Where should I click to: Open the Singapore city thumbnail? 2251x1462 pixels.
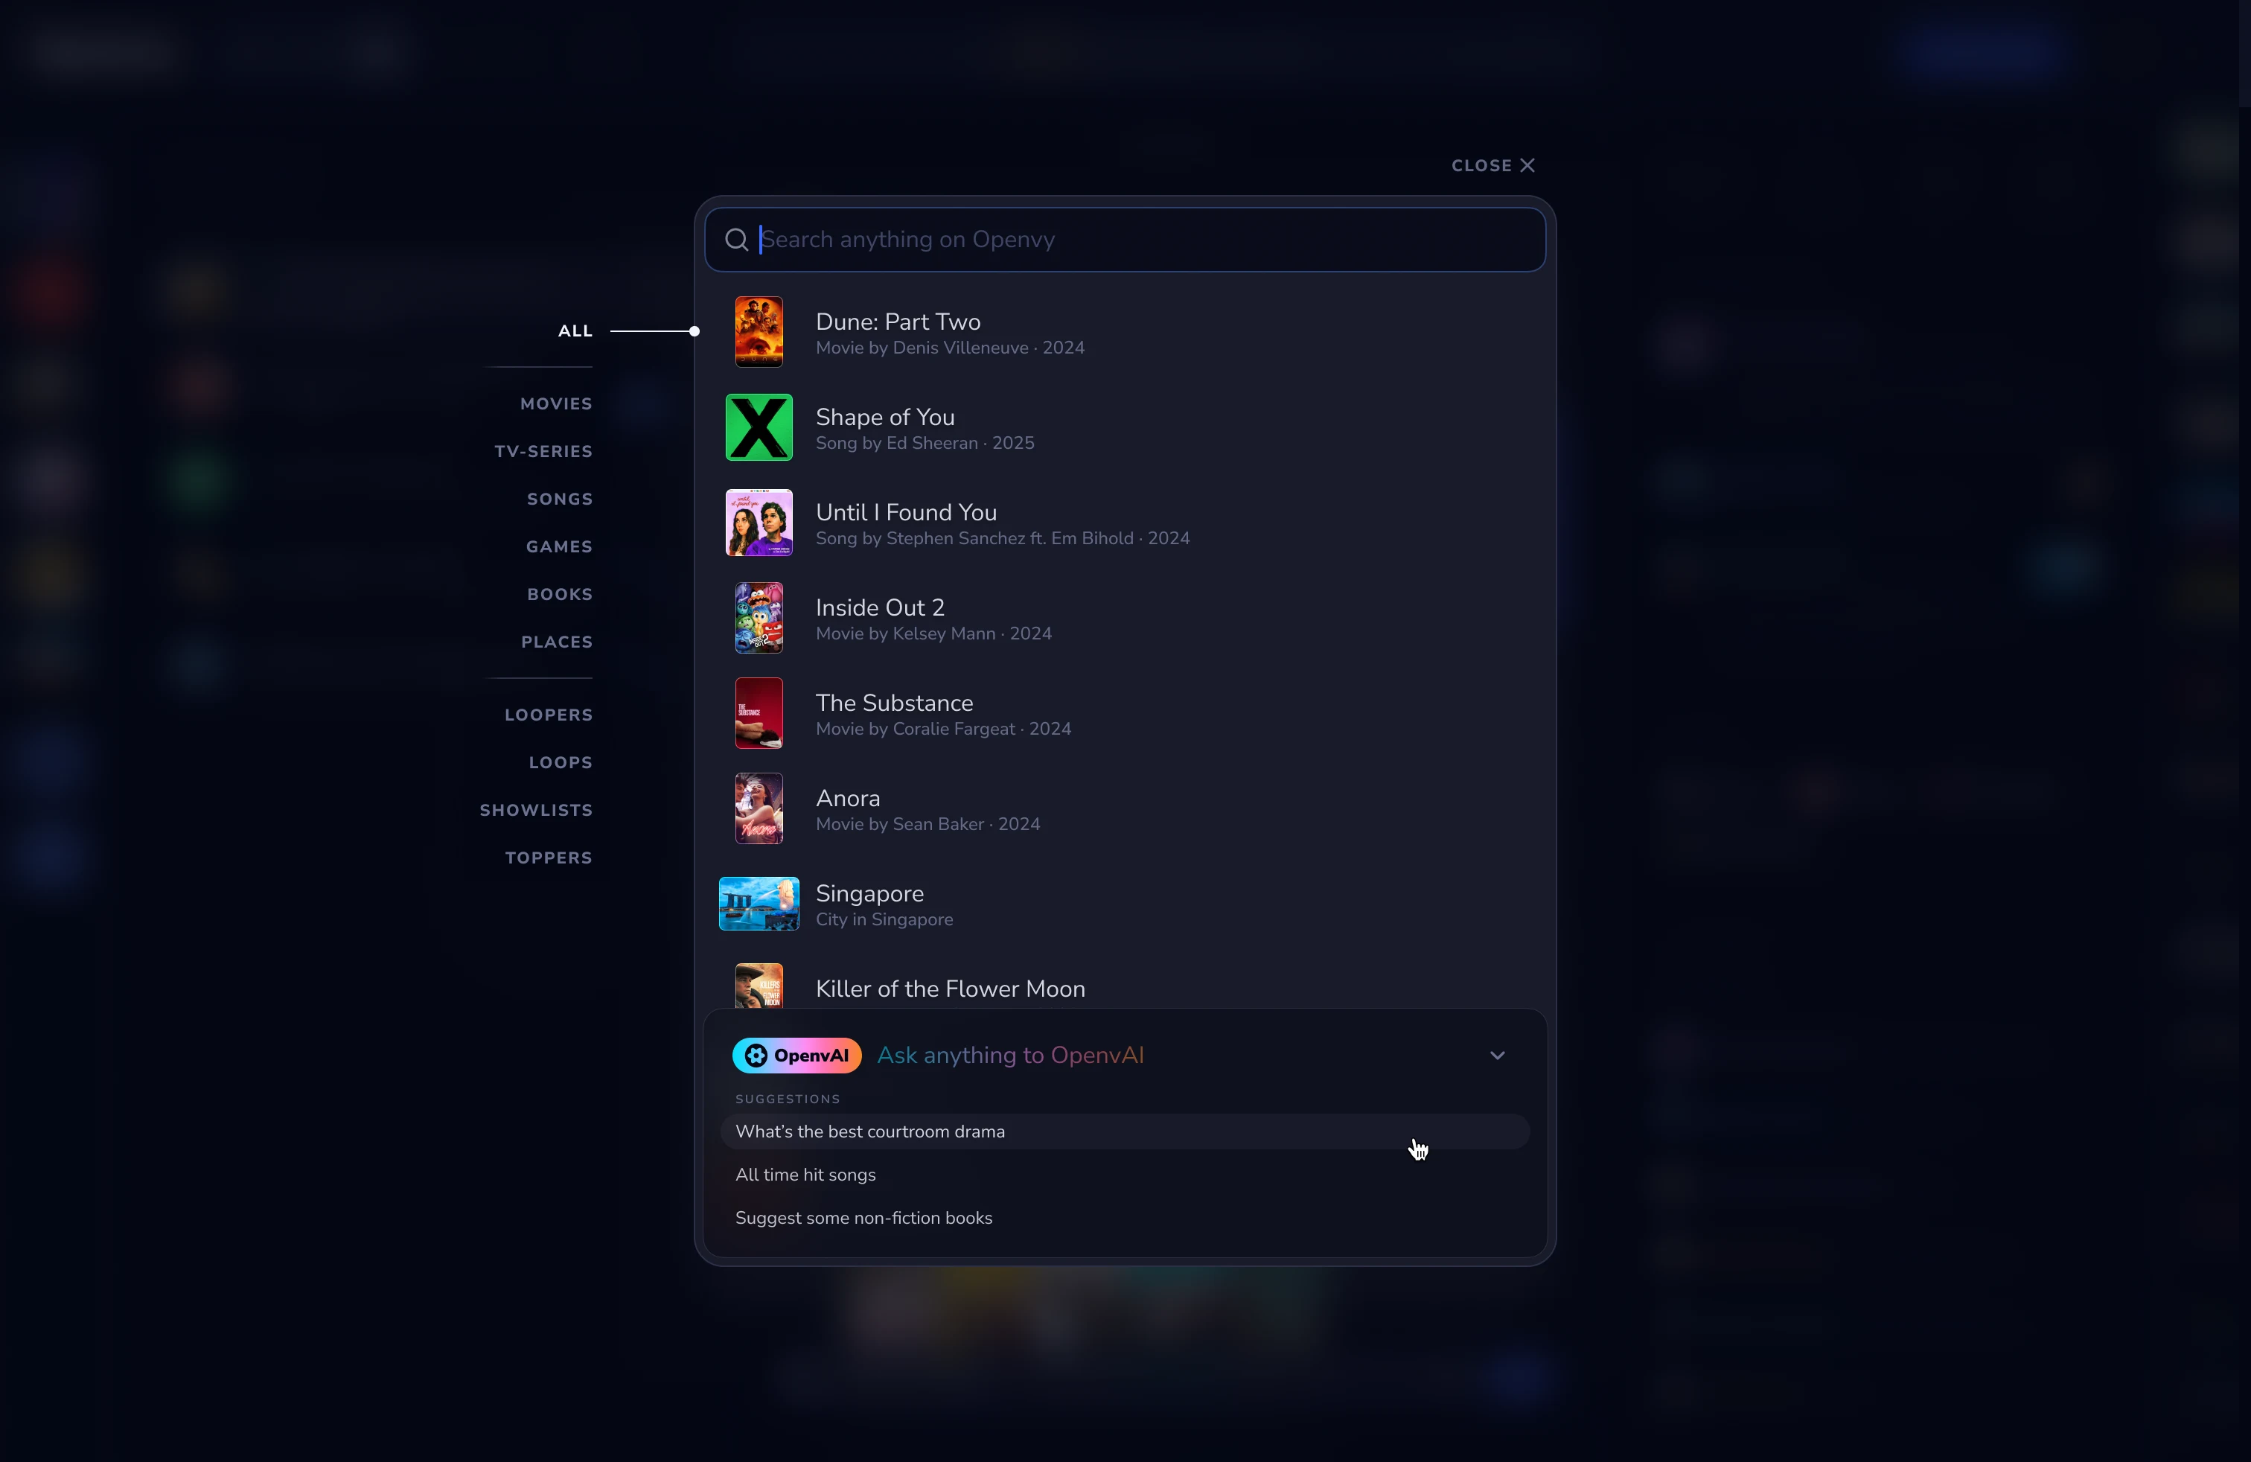coord(759,903)
